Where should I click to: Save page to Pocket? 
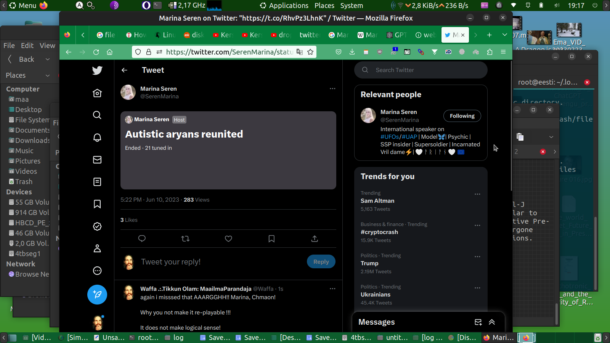(338, 52)
